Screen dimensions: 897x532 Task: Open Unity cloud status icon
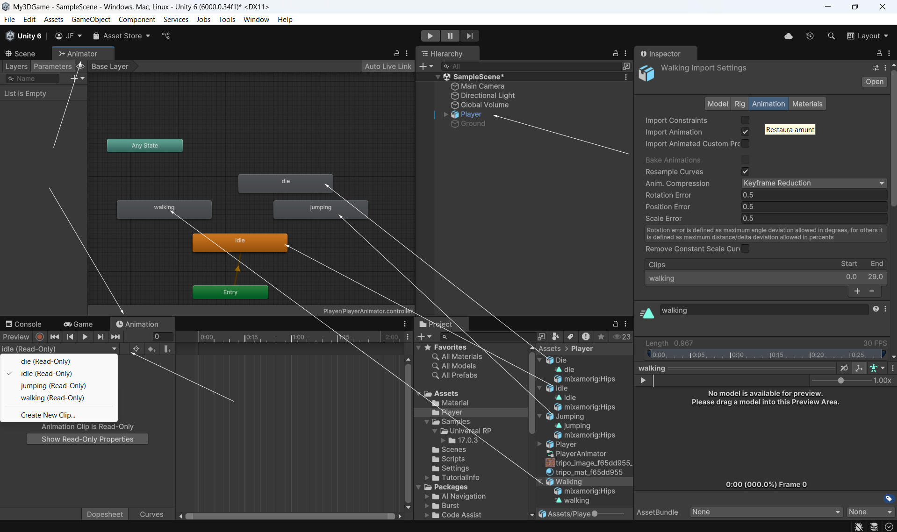point(789,36)
